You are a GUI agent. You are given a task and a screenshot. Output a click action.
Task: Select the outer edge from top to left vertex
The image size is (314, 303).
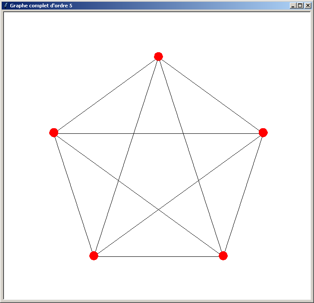point(106,95)
